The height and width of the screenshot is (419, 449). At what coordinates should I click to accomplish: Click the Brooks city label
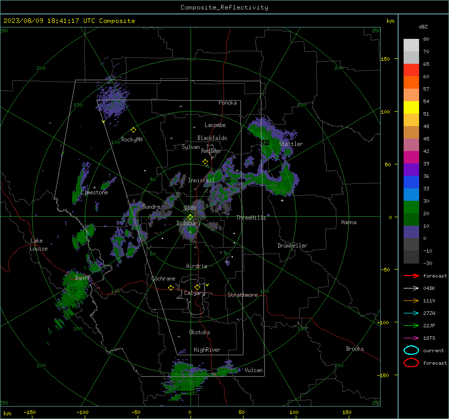click(x=355, y=349)
